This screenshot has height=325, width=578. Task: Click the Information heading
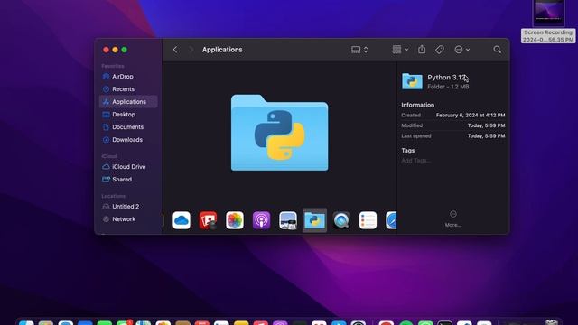(417, 105)
